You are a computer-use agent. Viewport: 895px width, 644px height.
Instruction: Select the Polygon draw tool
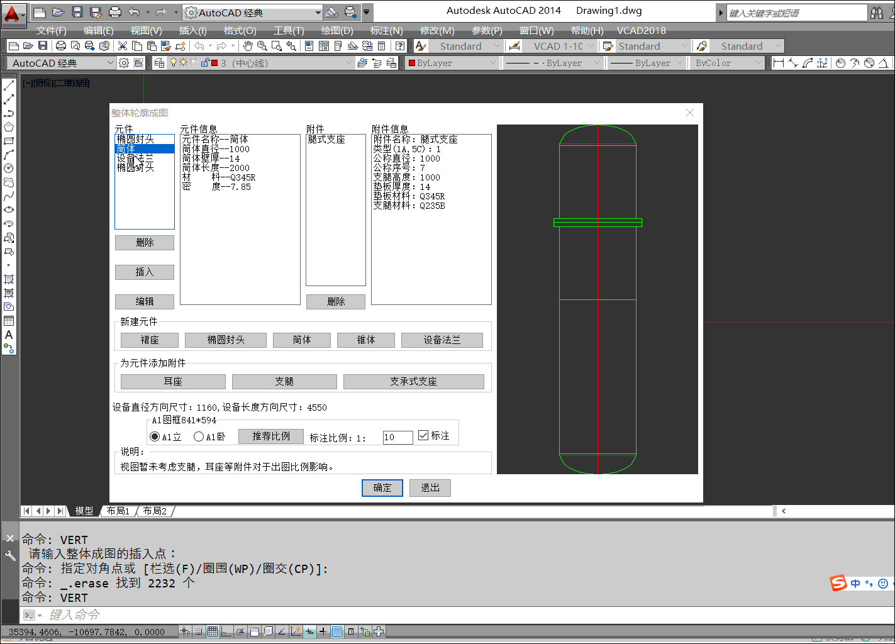(9, 127)
